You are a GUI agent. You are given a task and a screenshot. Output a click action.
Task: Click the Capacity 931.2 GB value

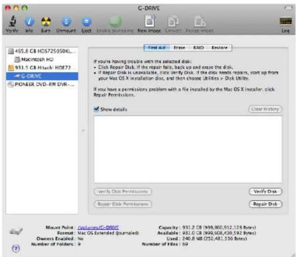coord(219,228)
